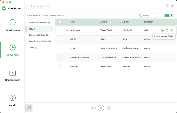
Task: Select Die For You - Remix title
Action: coord(80,58)
